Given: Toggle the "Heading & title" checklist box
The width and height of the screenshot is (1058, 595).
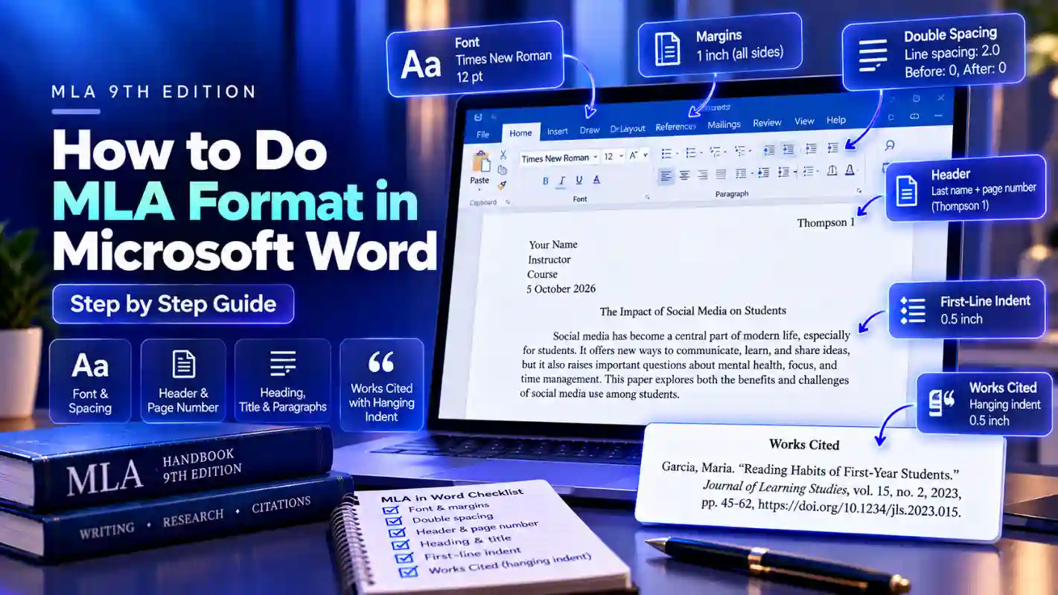Looking at the screenshot, I should [402, 545].
